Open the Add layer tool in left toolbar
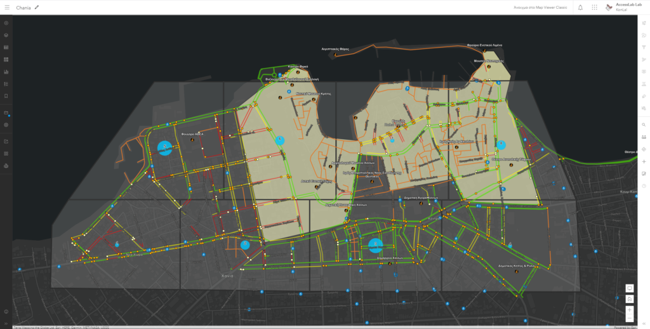This screenshot has width=650, height=329. click(x=6, y=23)
